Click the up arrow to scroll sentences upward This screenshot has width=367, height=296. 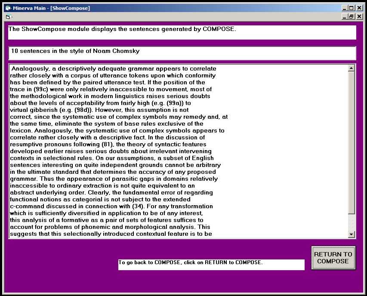[352, 68]
